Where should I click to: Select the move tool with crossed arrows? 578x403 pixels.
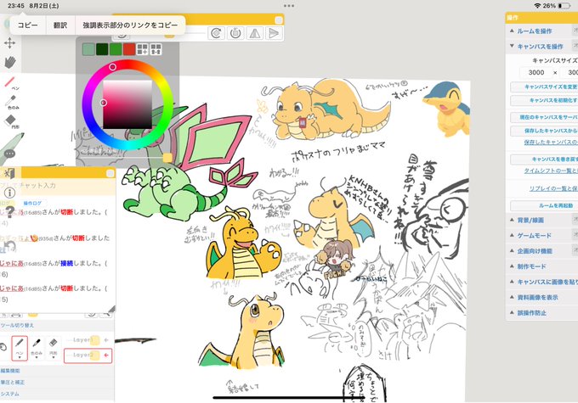(x=10, y=43)
